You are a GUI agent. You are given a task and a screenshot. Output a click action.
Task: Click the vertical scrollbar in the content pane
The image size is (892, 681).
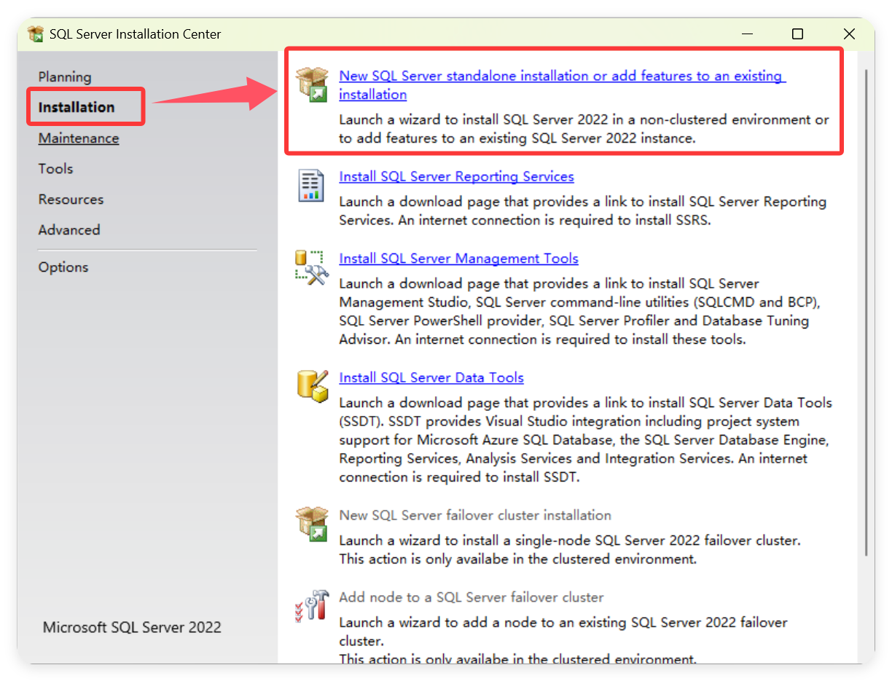[865, 313]
